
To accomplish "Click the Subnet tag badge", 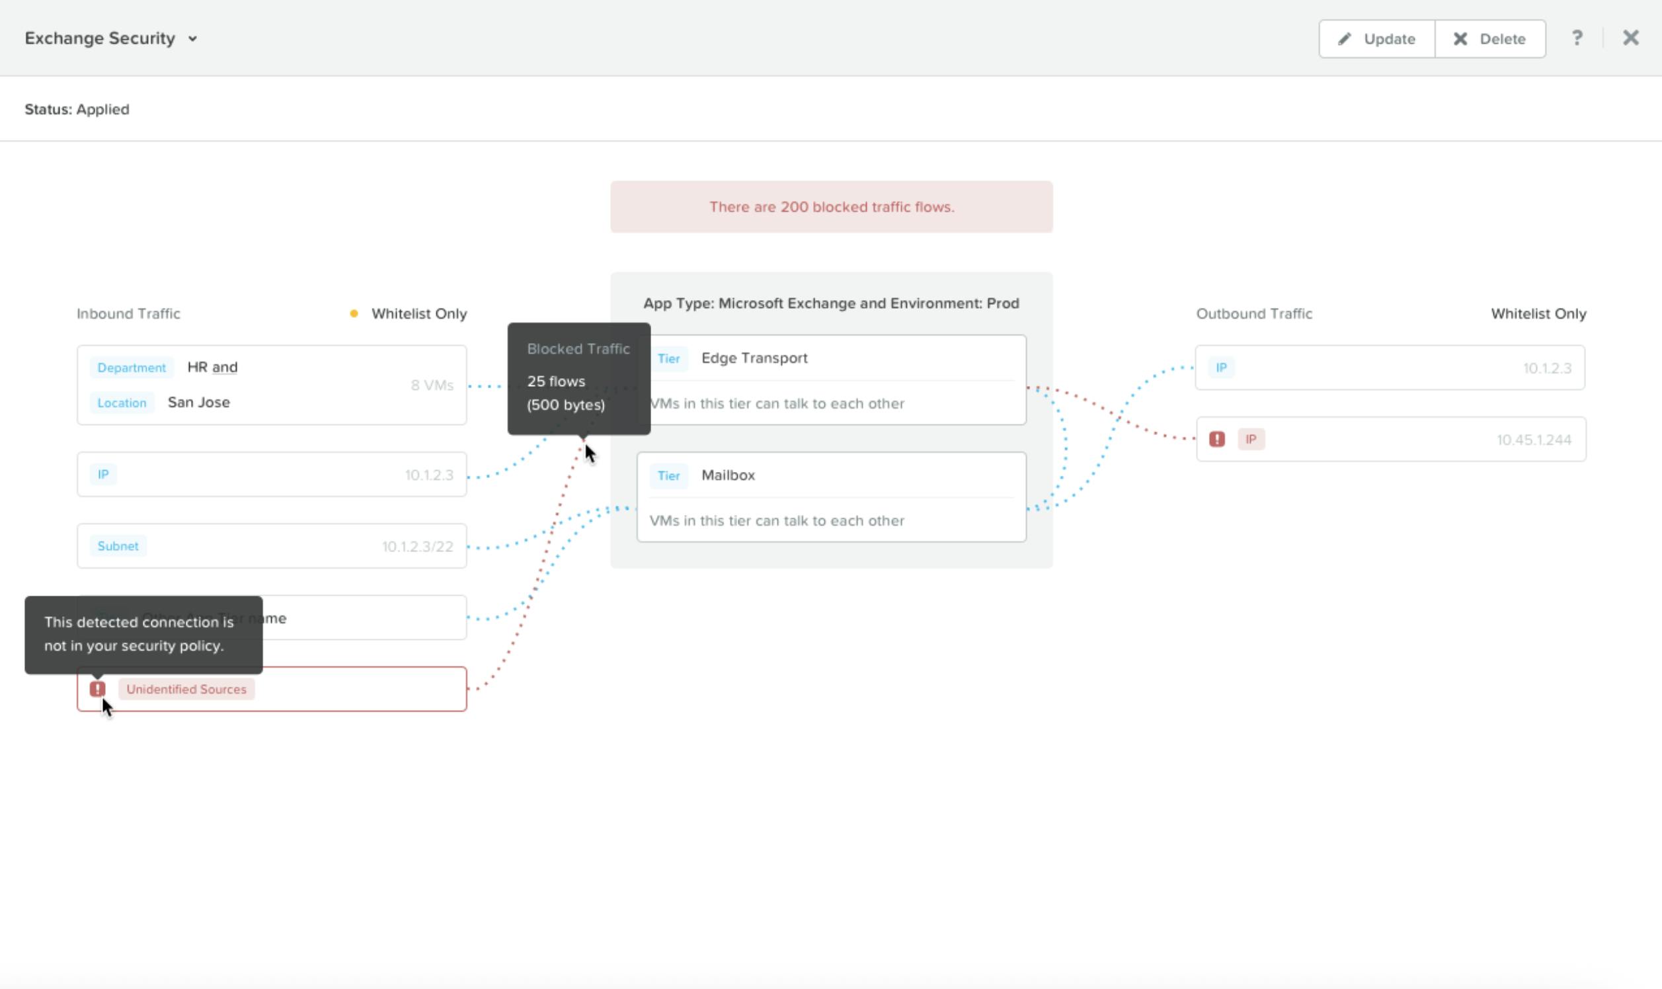I will pyautogui.click(x=118, y=546).
